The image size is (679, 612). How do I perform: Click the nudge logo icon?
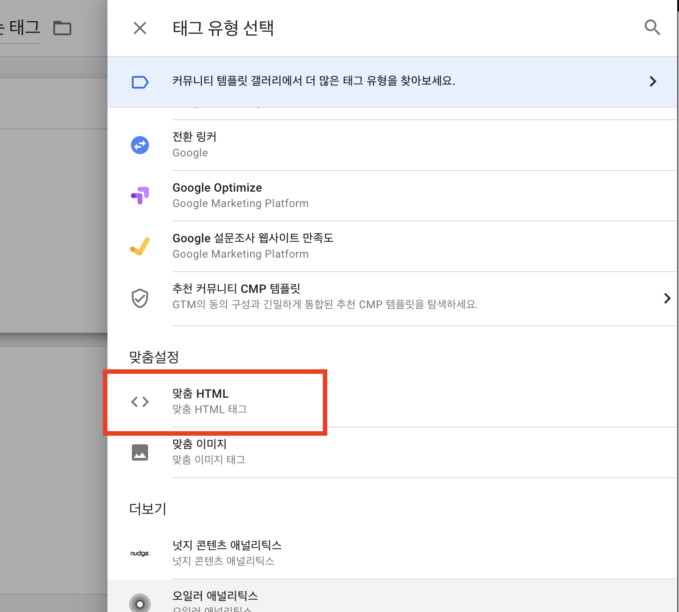[x=140, y=552]
